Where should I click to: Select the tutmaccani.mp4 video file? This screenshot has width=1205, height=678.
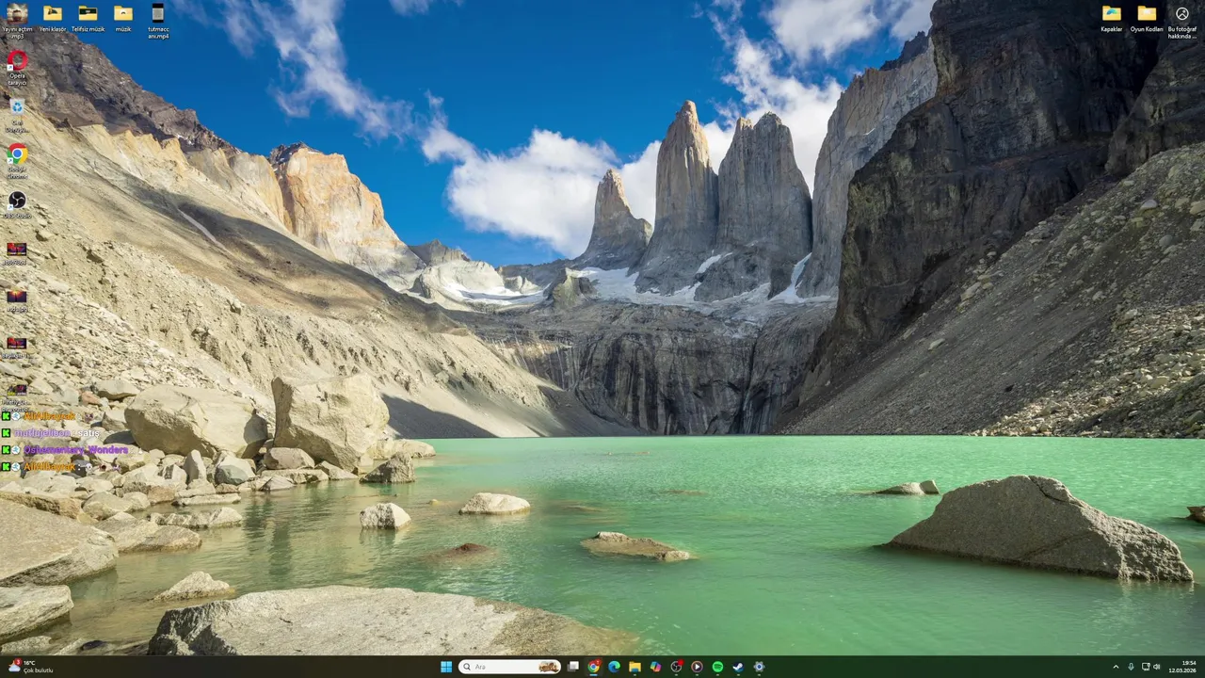(x=158, y=21)
